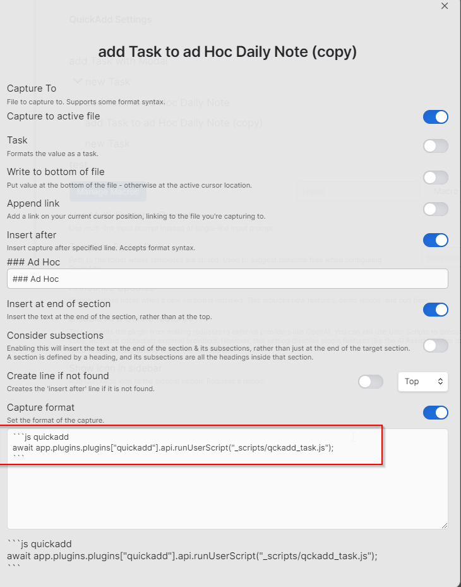Viewport: 461px width, 587px height.
Task: Grab the resize handle of the capture format box
Action: click(x=444, y=526)
